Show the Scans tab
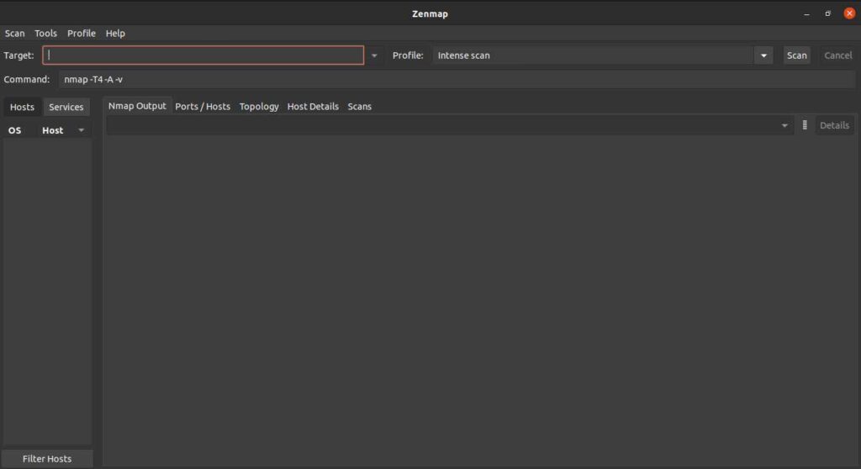This screenshot has height=469, width=861. click(x=360, y=107)
